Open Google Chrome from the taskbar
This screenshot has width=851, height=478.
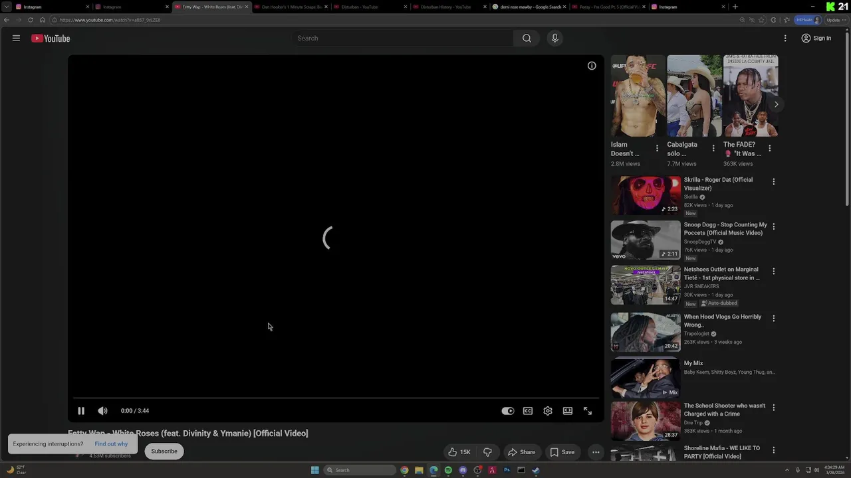404,470
